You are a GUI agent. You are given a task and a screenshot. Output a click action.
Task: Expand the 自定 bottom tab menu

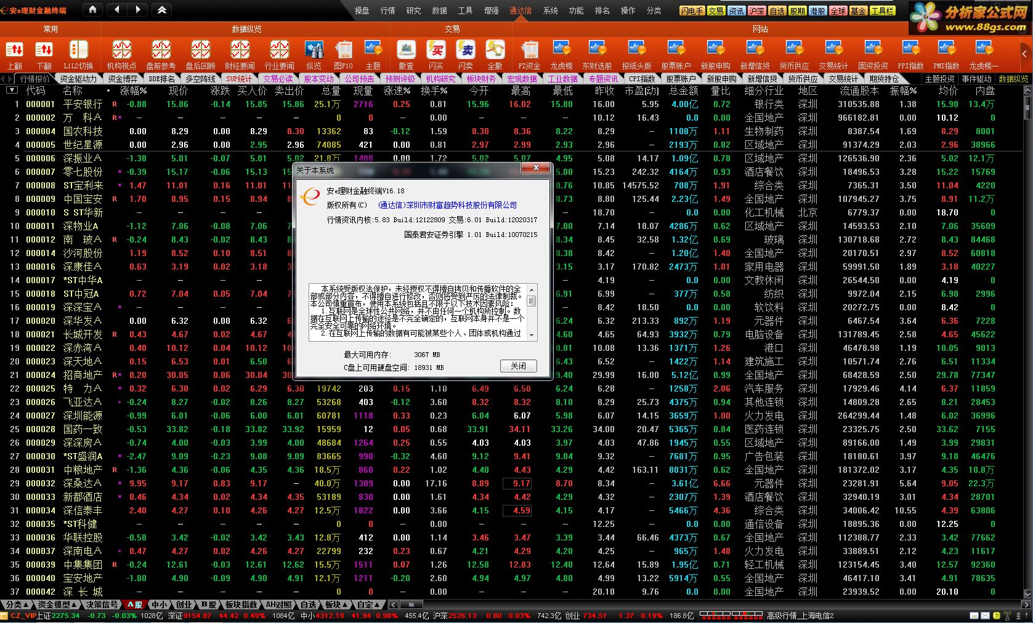click(x=369, y=605)
